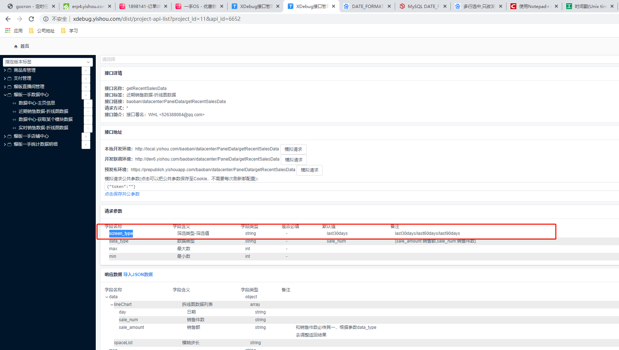Collapse the lineChart response field

(112, 305)
